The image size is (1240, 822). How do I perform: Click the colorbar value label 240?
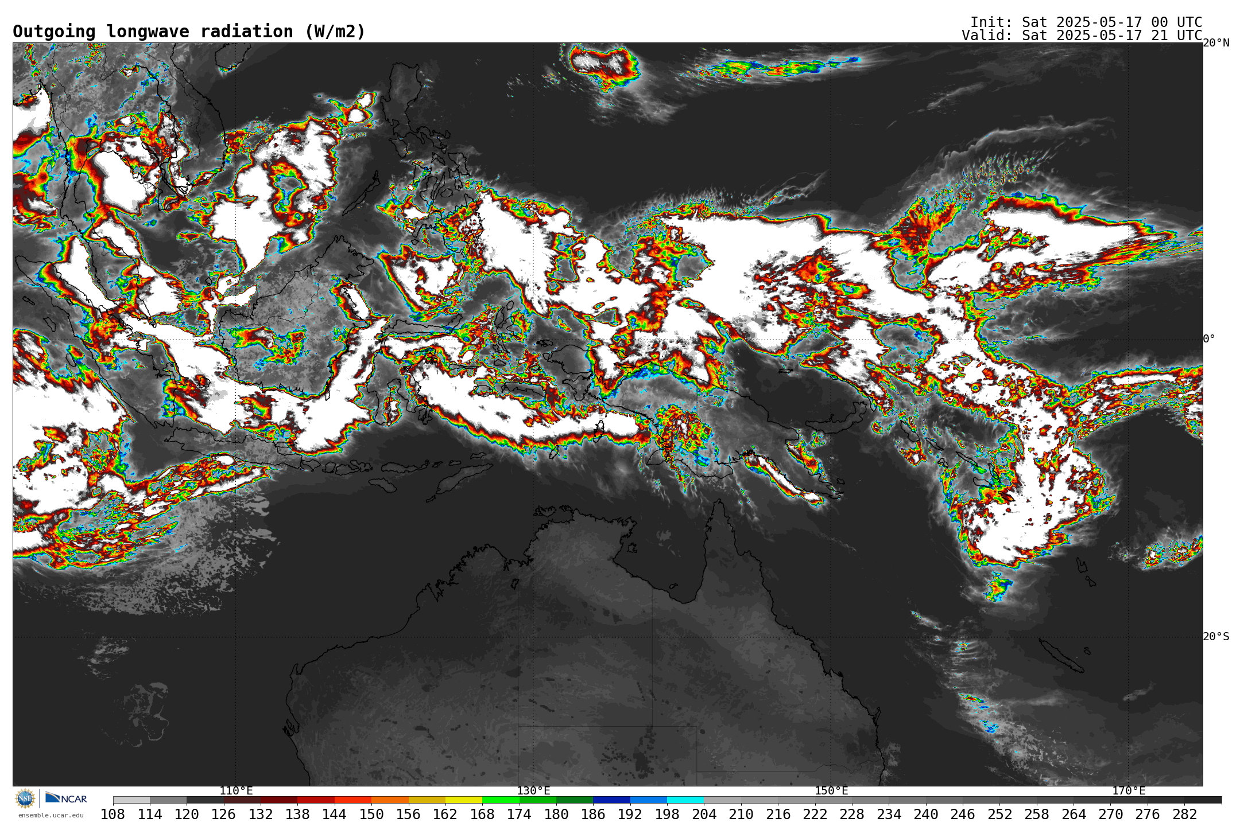pyautogui.click(x=926, y=814)
